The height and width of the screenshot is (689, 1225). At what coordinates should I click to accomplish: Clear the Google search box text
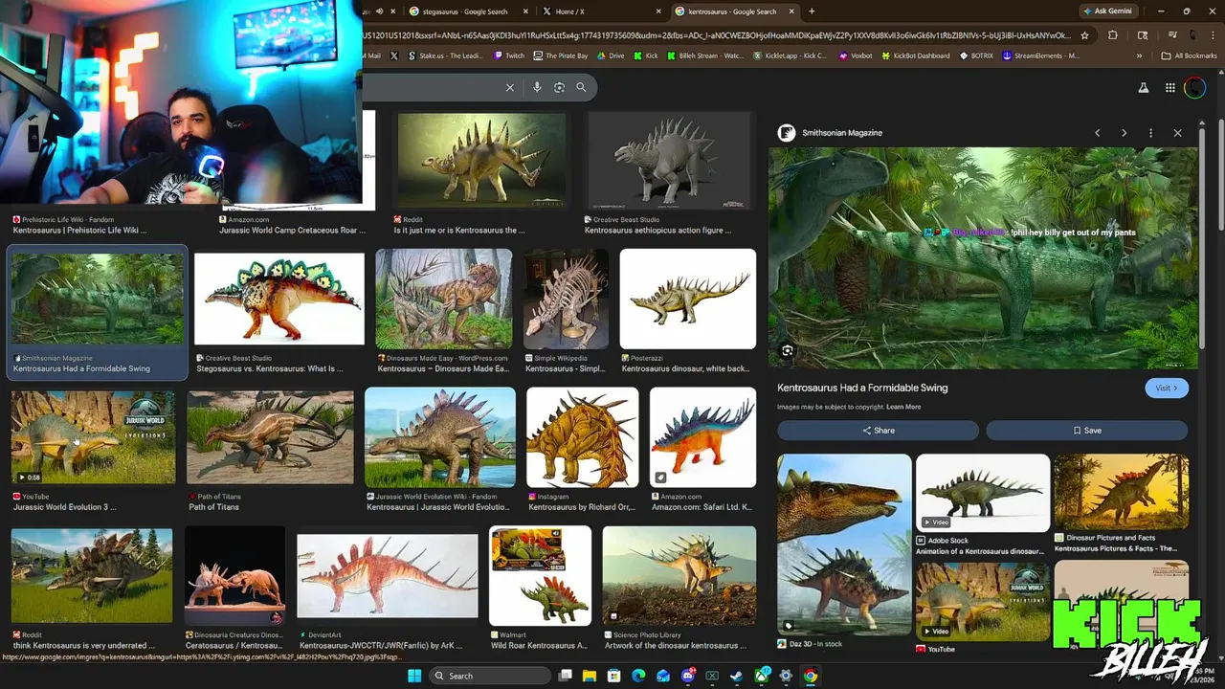point(510,87)
